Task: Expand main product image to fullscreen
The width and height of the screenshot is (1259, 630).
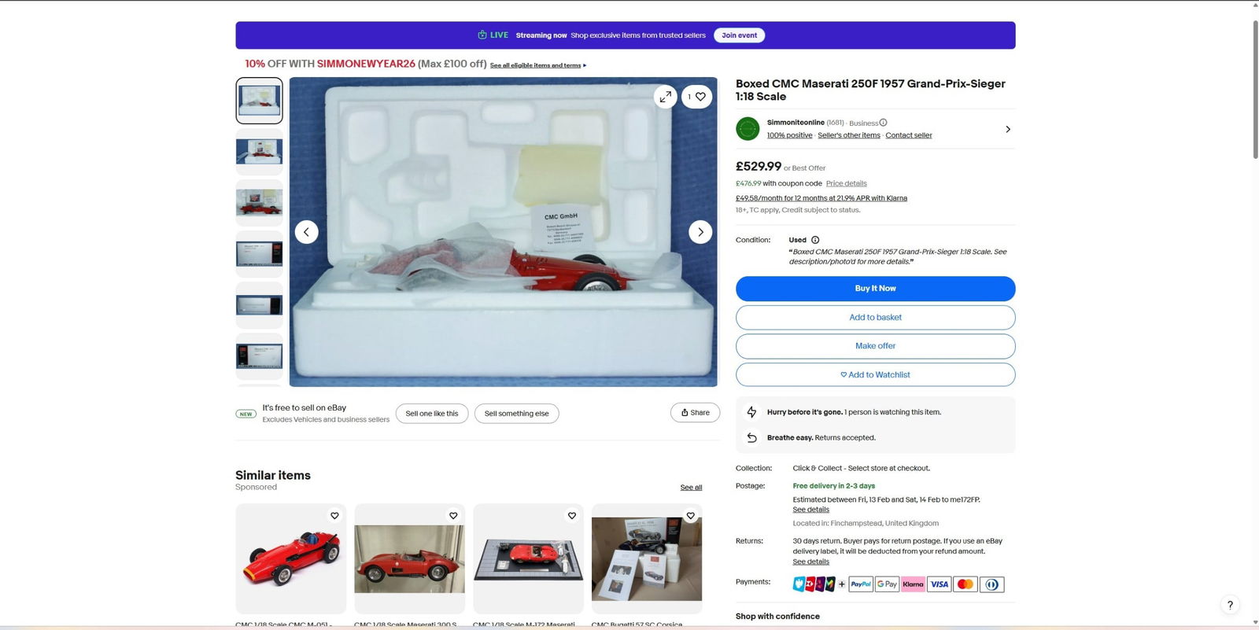Action: [665, 97]
